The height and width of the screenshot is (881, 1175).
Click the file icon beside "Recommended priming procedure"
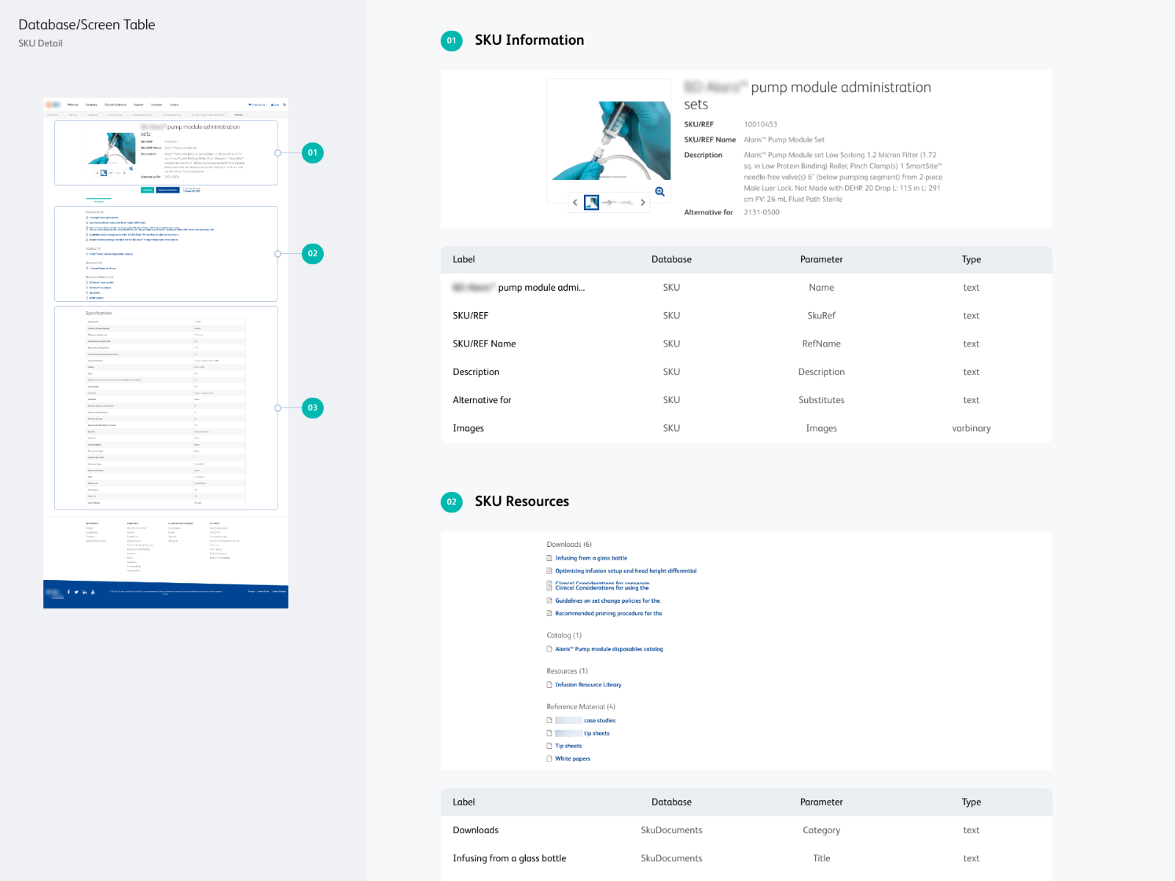549,613
